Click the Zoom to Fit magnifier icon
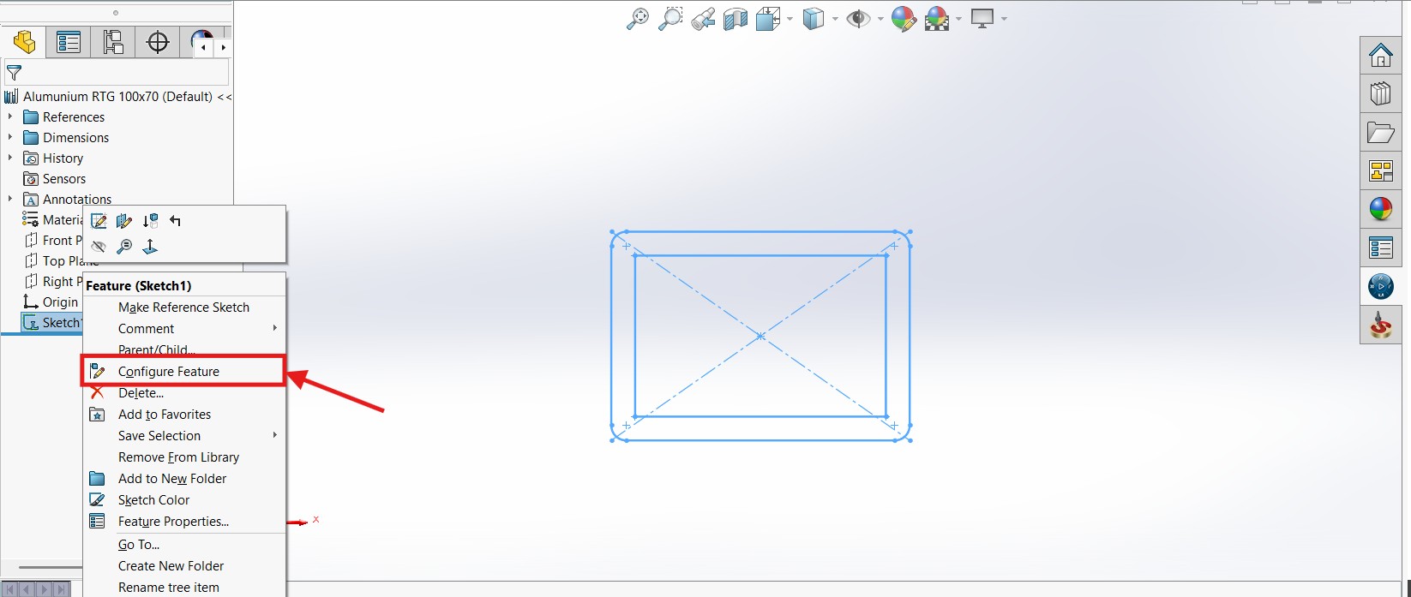Screen dimensions: 1411x597 pos(637,19)
